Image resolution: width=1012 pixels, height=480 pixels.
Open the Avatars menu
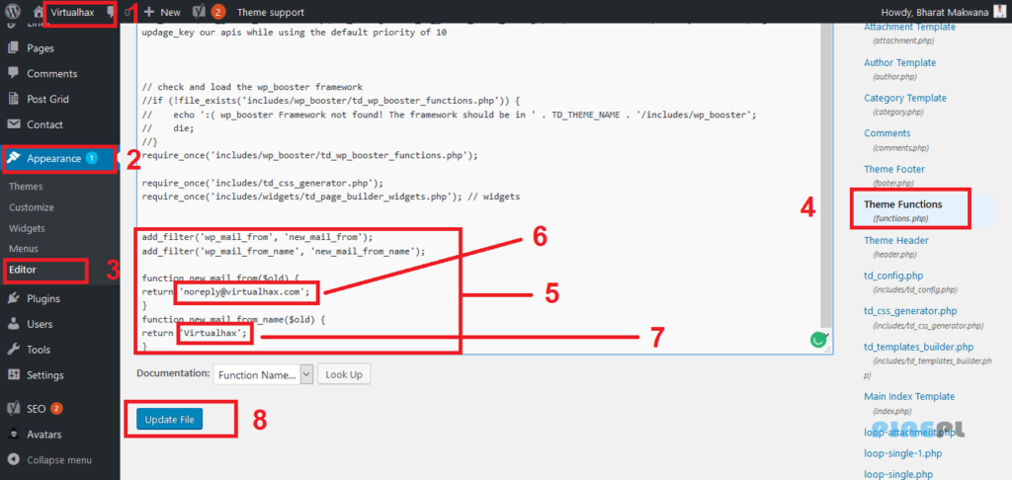click(x=43, y=435)
